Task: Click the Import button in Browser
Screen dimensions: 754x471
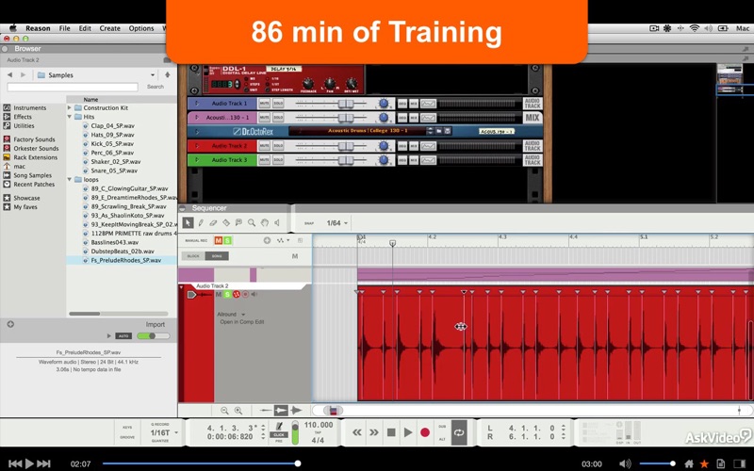Action: point(155,324)
